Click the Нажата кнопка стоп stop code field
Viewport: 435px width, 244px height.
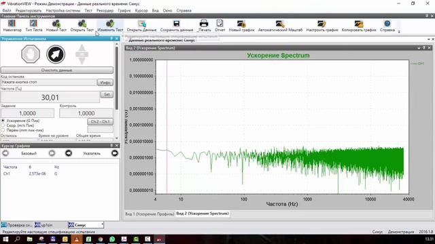pos(48,82)
